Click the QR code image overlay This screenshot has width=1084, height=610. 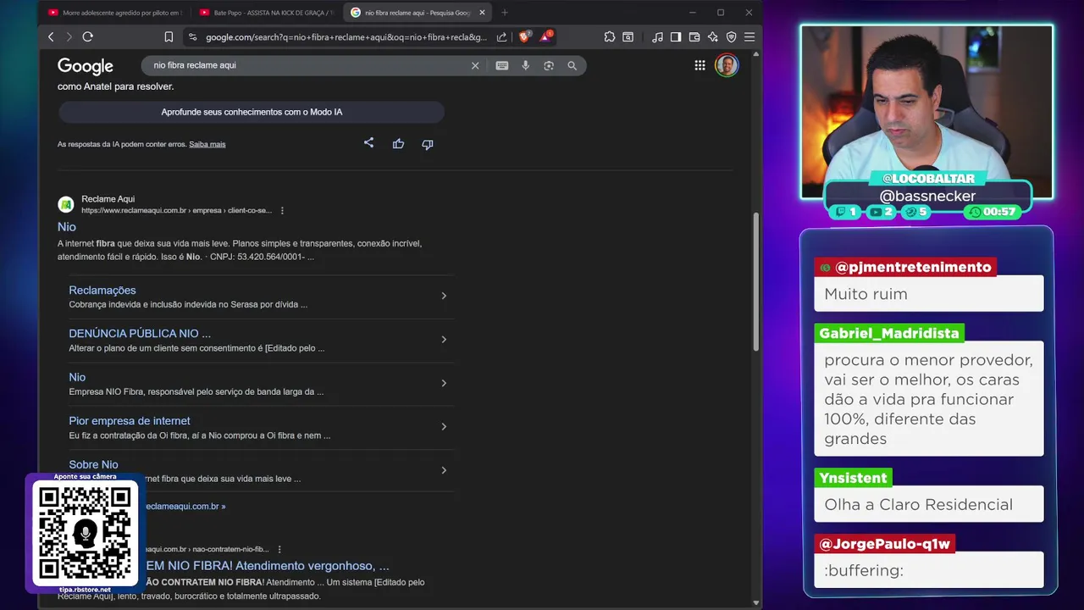(85, 534)
